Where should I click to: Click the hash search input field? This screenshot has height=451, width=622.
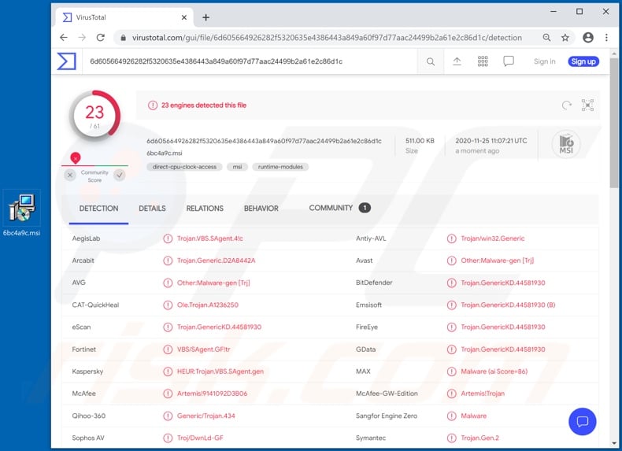250,61
